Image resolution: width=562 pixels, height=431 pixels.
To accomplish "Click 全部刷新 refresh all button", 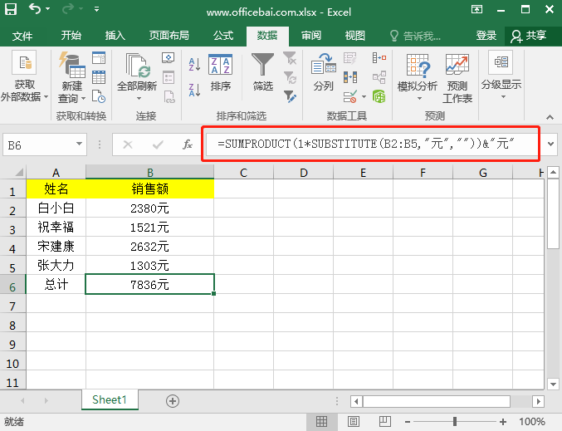I will [x=137, y=76].
